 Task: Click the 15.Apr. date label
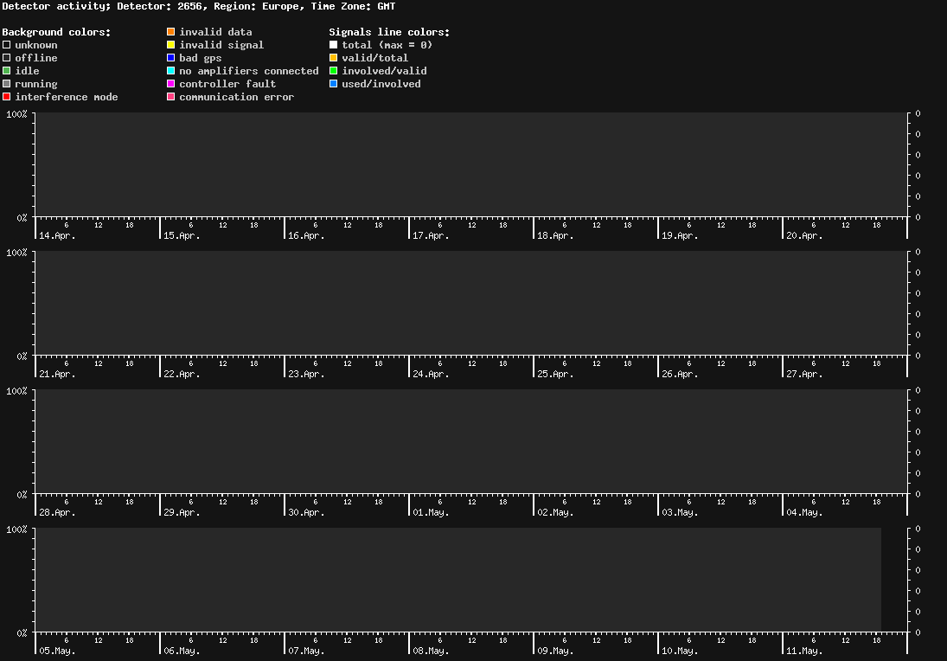coord(182,235)
